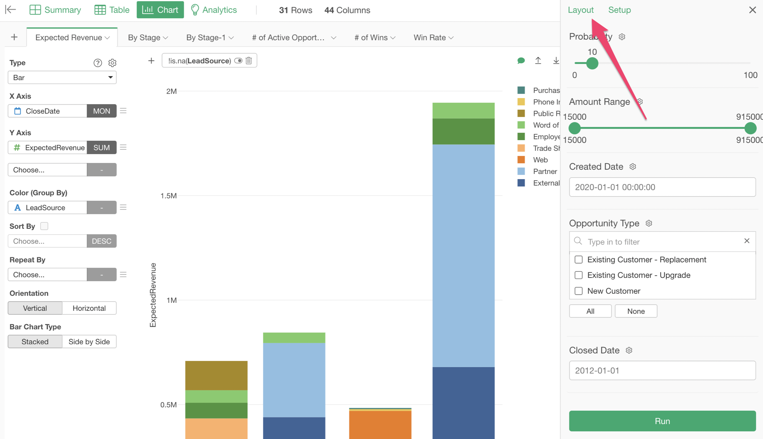Click the Probability slider handle
This screenshot has width=763, height=439.
point(592,63)
